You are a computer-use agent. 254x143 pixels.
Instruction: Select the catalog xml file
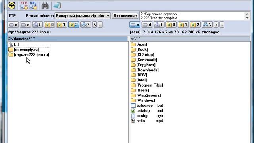[x=147, y=110]
